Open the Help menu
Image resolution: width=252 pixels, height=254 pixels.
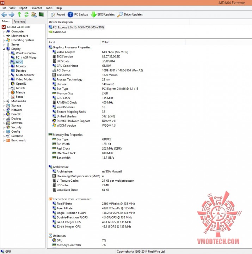tap(59, 8)
